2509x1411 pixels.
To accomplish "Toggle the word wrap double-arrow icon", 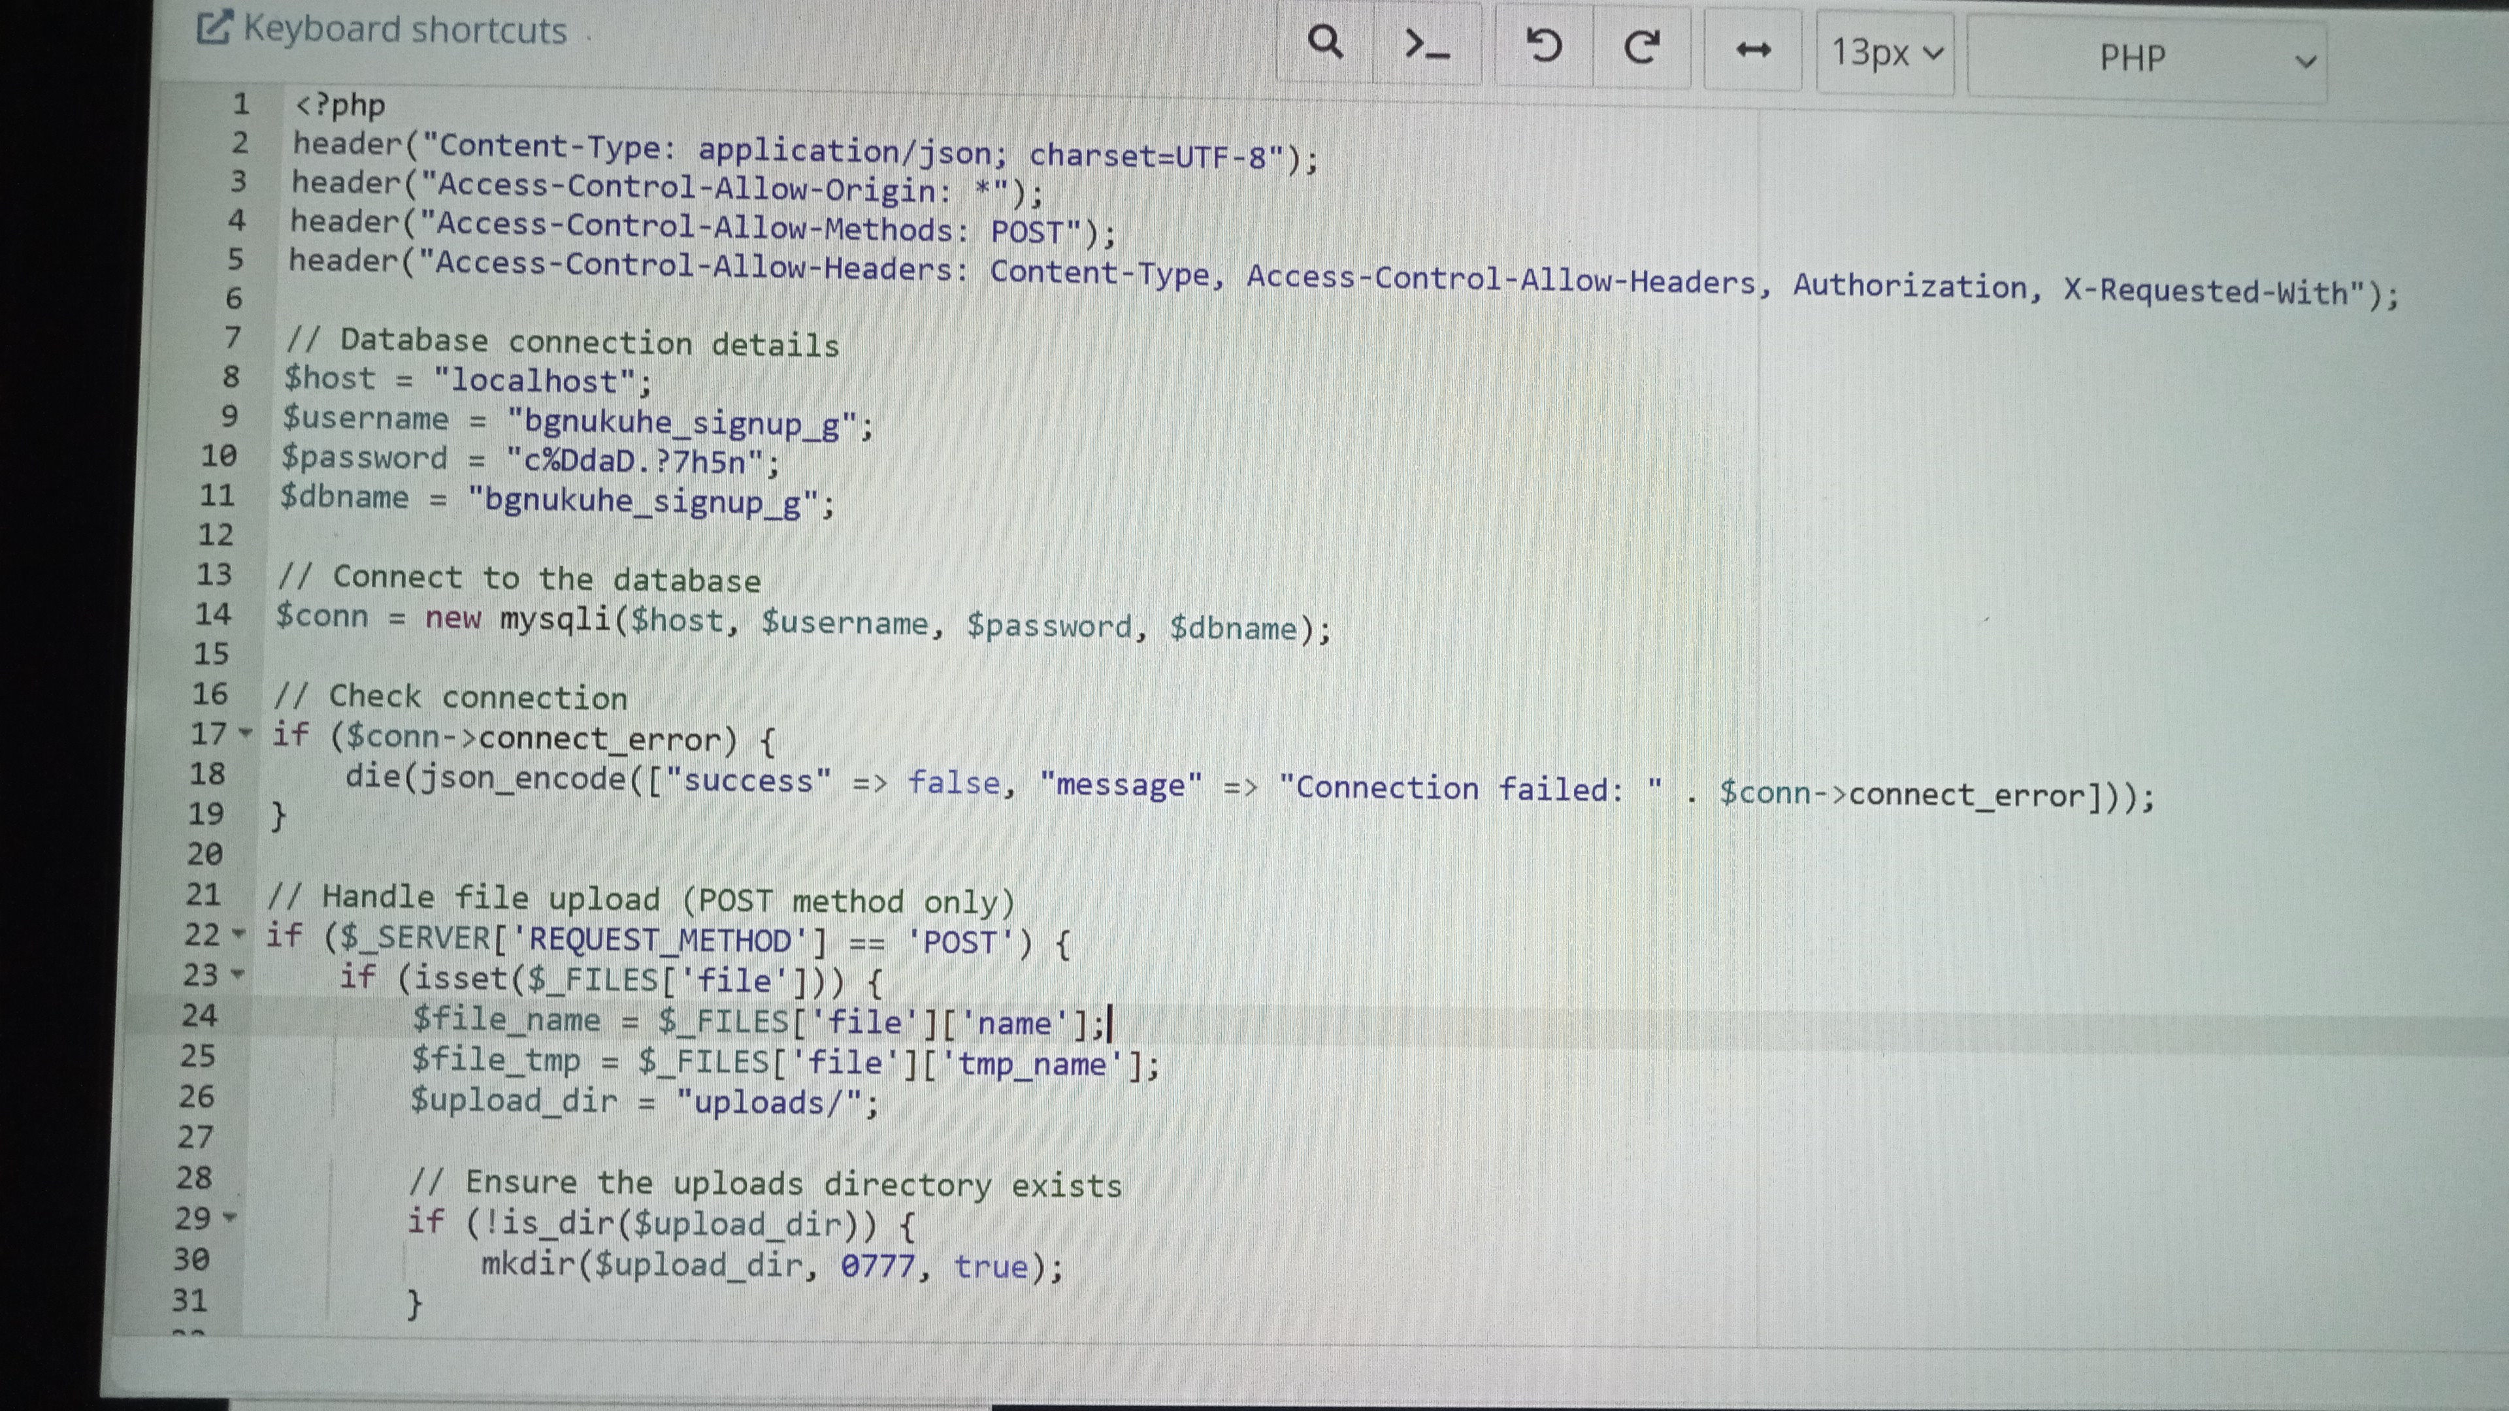I will tap(1753, 50).
